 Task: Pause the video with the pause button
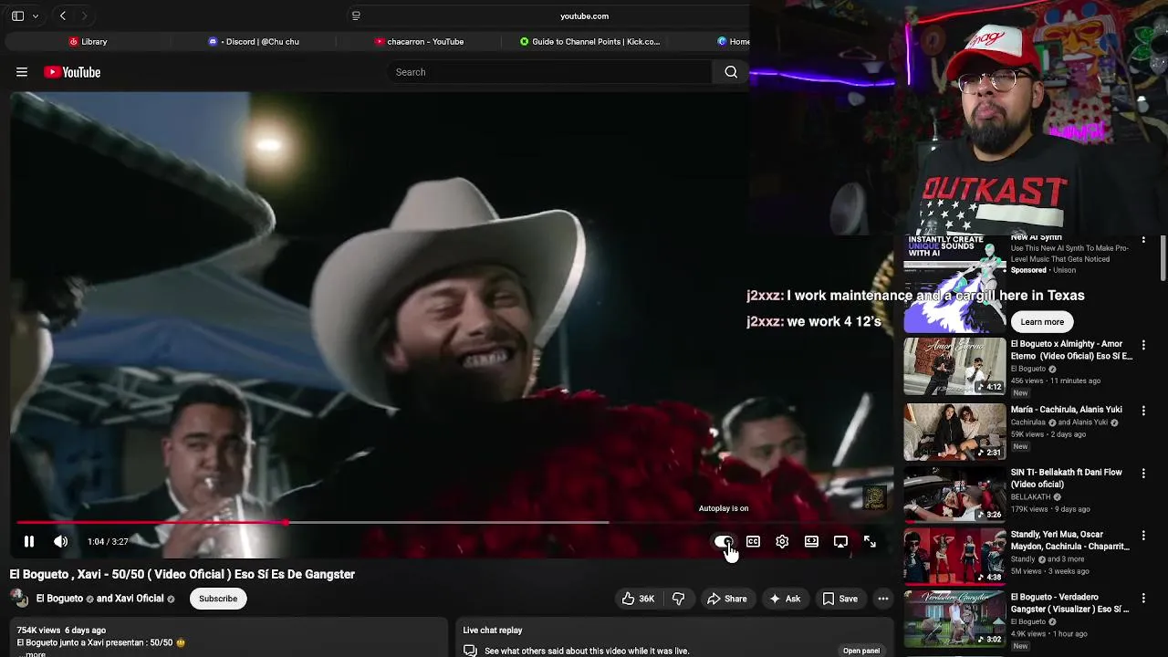pos(28,542)
